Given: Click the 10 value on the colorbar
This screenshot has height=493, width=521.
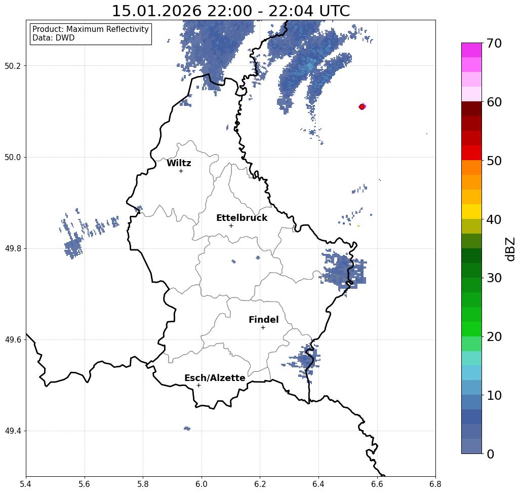Looking at the screenshot, I should click(494, 395).
